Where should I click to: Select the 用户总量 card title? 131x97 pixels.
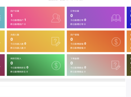pyautogui.click(x=15, y=11)
